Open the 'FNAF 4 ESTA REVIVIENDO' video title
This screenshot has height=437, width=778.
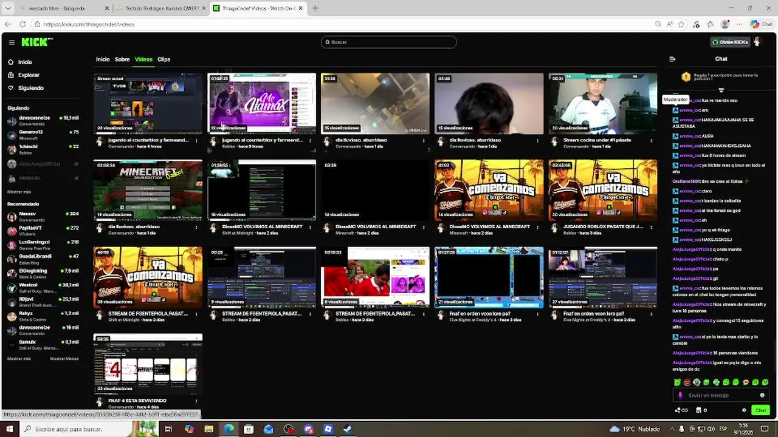coord(137,401)
